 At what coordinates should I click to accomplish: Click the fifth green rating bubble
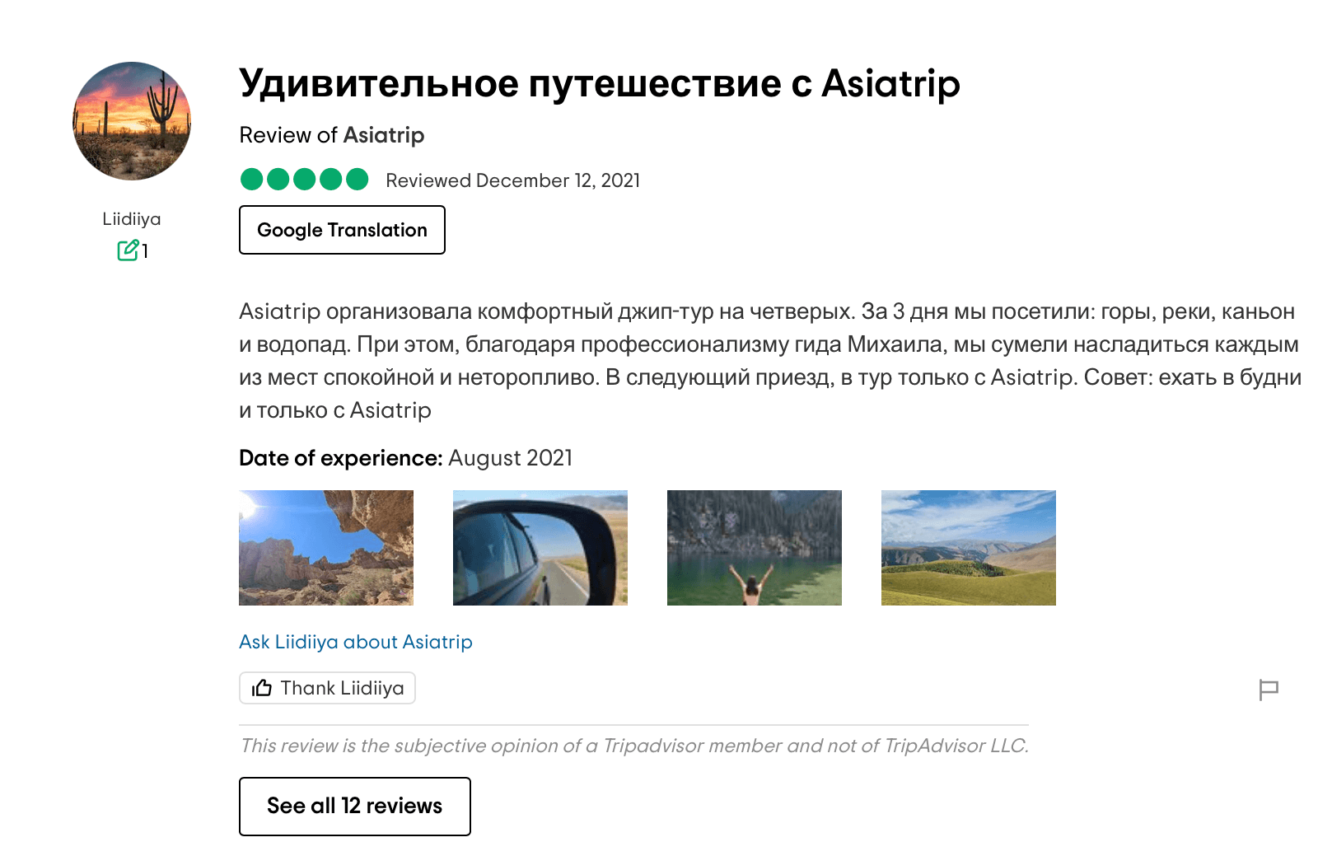tap(357, 179)
